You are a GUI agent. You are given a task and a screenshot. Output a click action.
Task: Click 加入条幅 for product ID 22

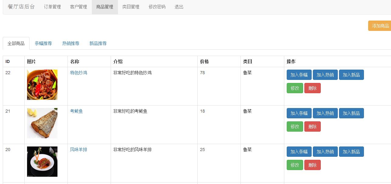pyautogui.click(x=299, y=75)
